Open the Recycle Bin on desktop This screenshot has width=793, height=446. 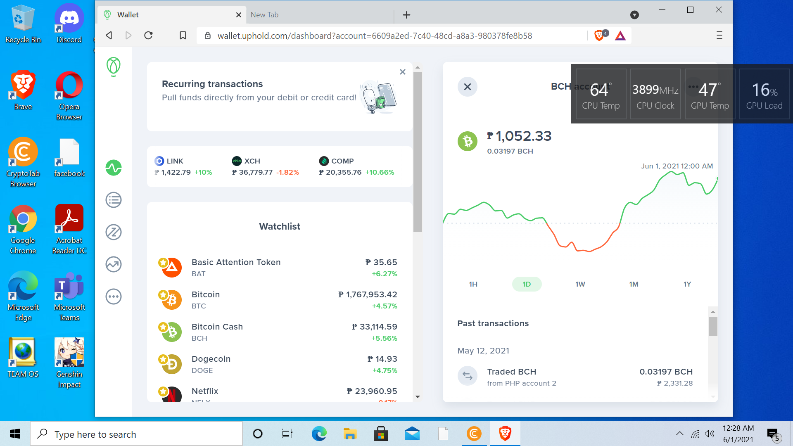point(23,24)
